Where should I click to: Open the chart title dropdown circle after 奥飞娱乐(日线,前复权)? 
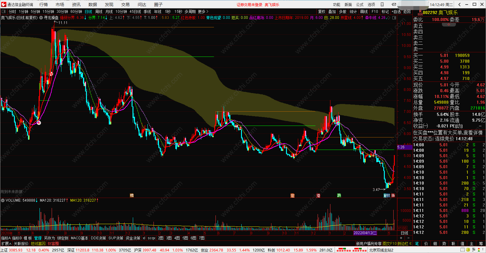[41, 18]
